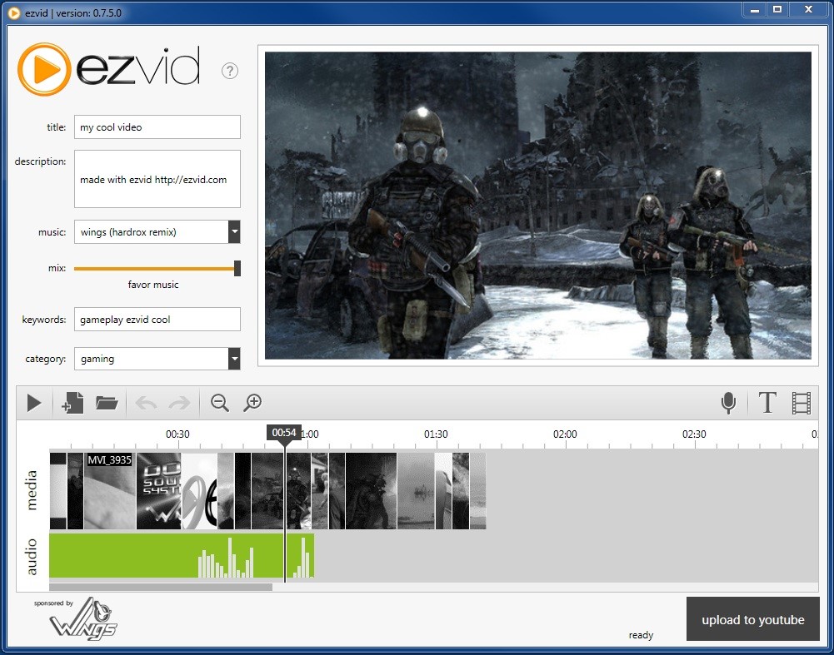Click the redo arrow icon
This screenshot has height=655, width=834.
pyautogui.click(x=179, y=404)
